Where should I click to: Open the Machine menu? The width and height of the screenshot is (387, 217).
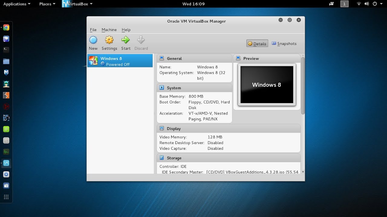click(x=109, y=30)
